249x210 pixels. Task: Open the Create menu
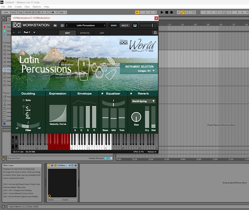18,7
